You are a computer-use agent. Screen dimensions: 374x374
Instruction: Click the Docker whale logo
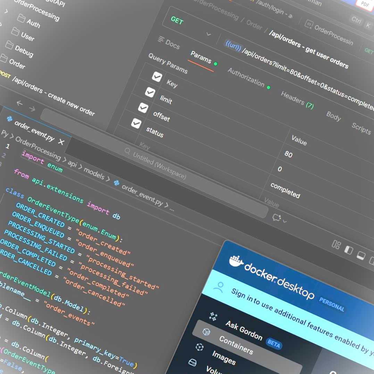pyautogui.click(x=236, y=261)
